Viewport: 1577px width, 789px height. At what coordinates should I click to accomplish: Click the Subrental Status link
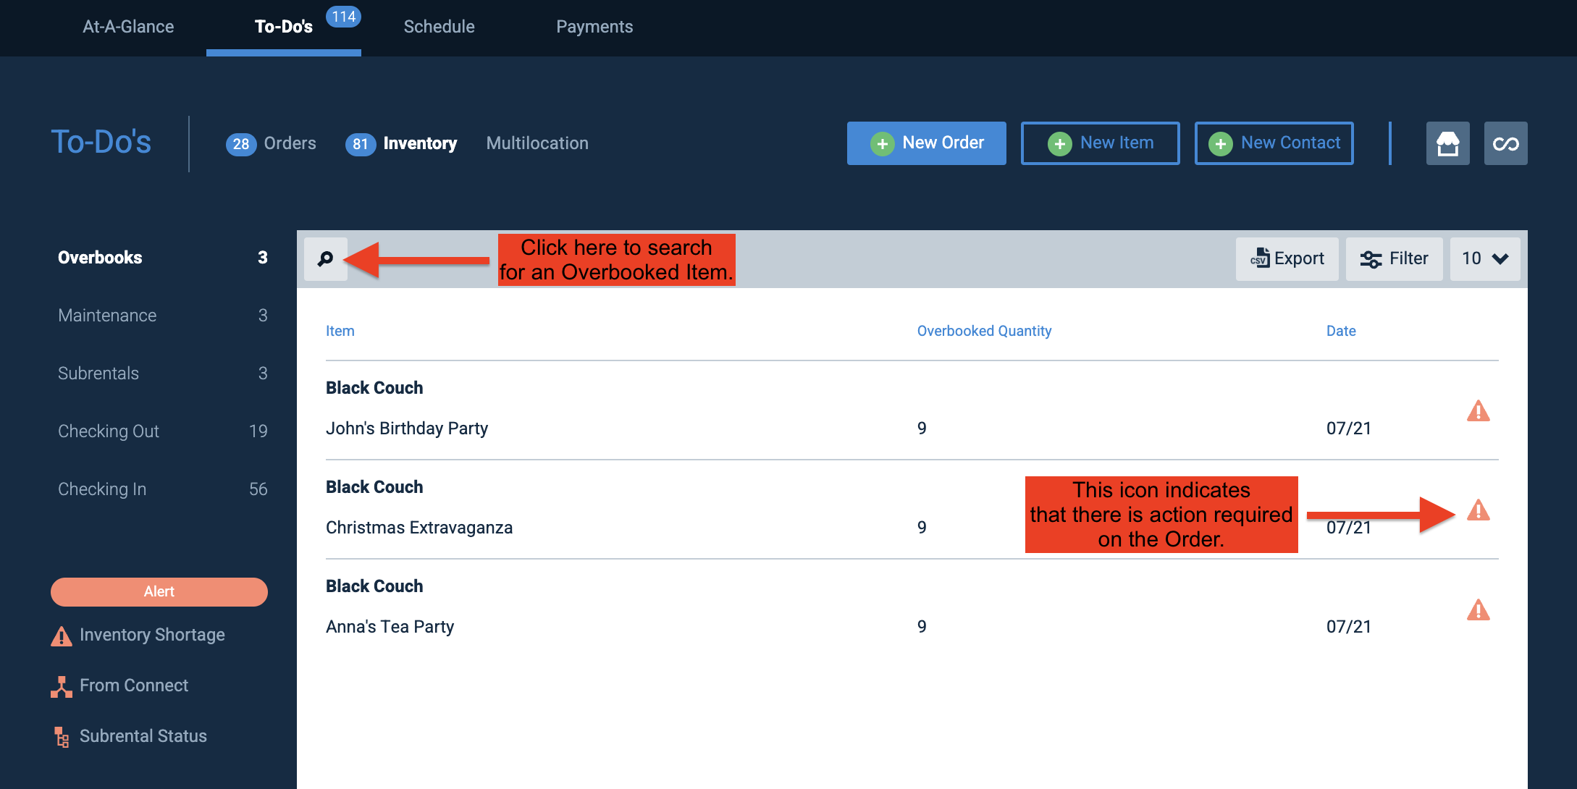tap(143, 736)
